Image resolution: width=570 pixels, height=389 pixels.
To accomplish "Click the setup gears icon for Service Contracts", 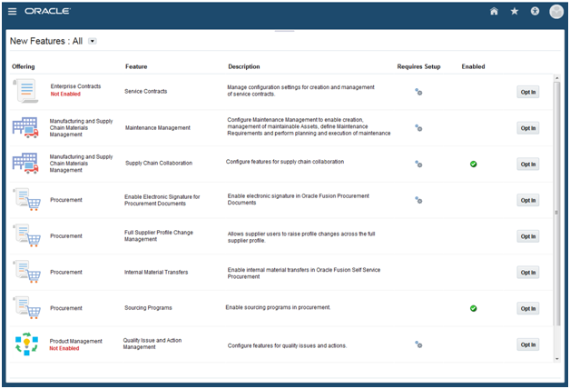I will coord(418,92).
